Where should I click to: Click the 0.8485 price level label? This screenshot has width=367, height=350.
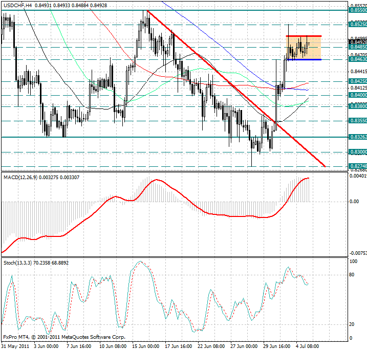coord(358,47)
